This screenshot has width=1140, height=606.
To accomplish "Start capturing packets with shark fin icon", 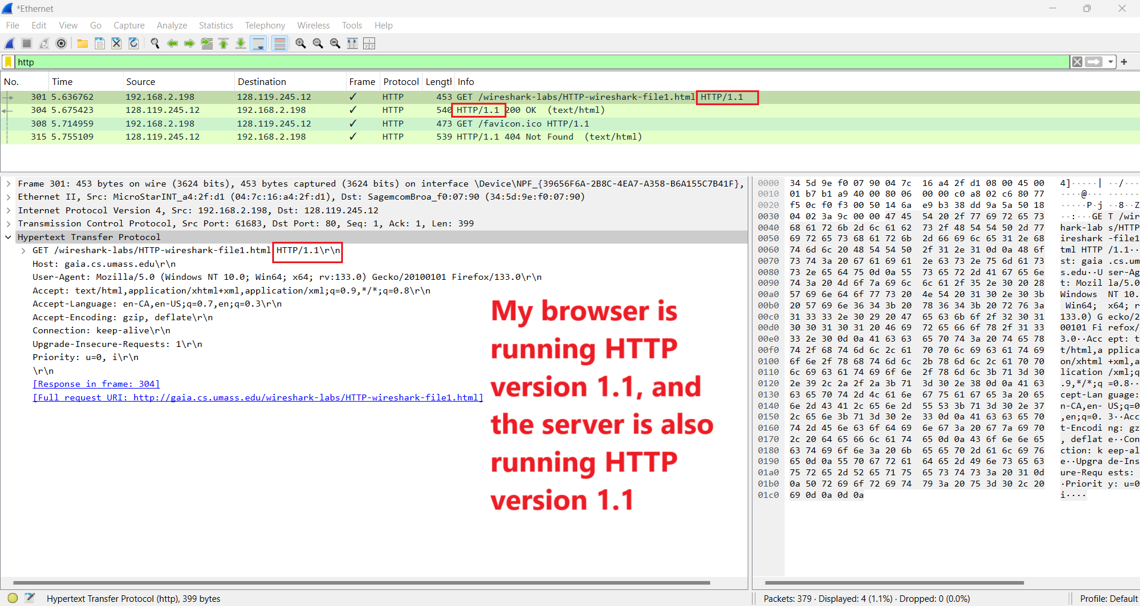I will point(10,43).
